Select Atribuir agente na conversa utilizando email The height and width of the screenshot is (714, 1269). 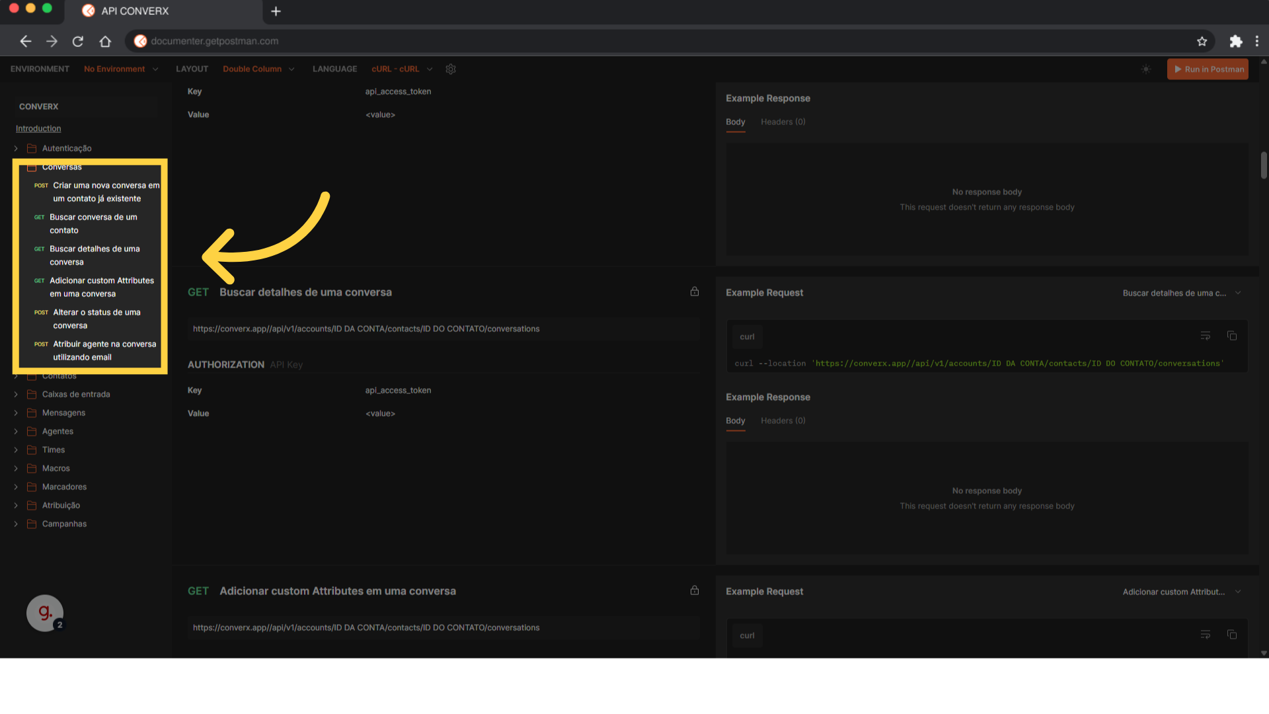[x=96, y=350]
